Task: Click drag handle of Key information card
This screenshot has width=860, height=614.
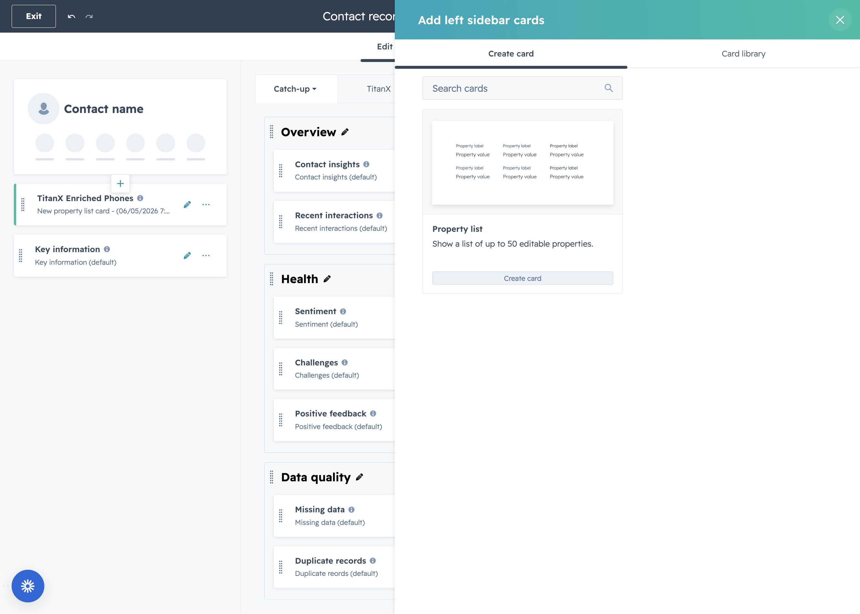Action: coord(21,256)
